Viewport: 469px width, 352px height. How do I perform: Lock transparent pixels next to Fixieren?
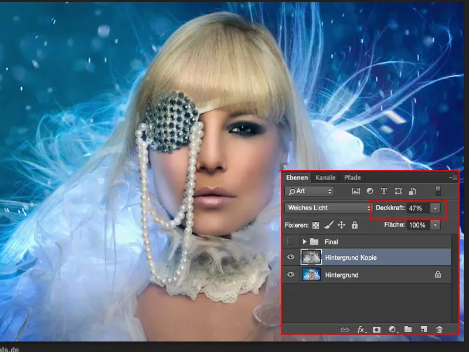[x=315, y=225]
